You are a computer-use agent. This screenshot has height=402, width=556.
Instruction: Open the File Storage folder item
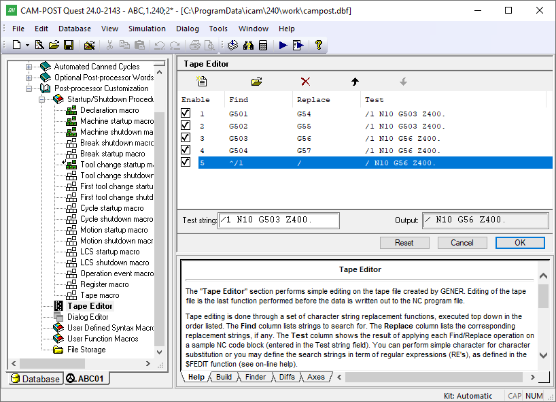(86, 350)
